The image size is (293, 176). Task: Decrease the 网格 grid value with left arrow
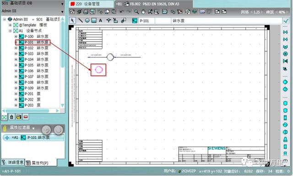[x=251, y=12]
